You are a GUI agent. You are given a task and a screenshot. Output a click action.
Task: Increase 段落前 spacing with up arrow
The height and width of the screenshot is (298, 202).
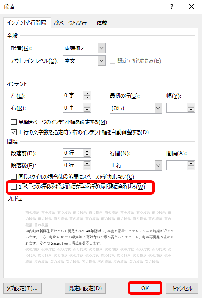click(87, 151)
